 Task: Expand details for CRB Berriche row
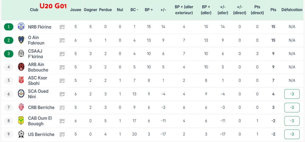(62, 108)
